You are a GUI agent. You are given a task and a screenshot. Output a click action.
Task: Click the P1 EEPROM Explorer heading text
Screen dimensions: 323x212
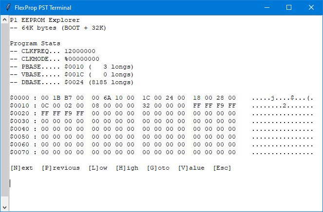point(45,20)
